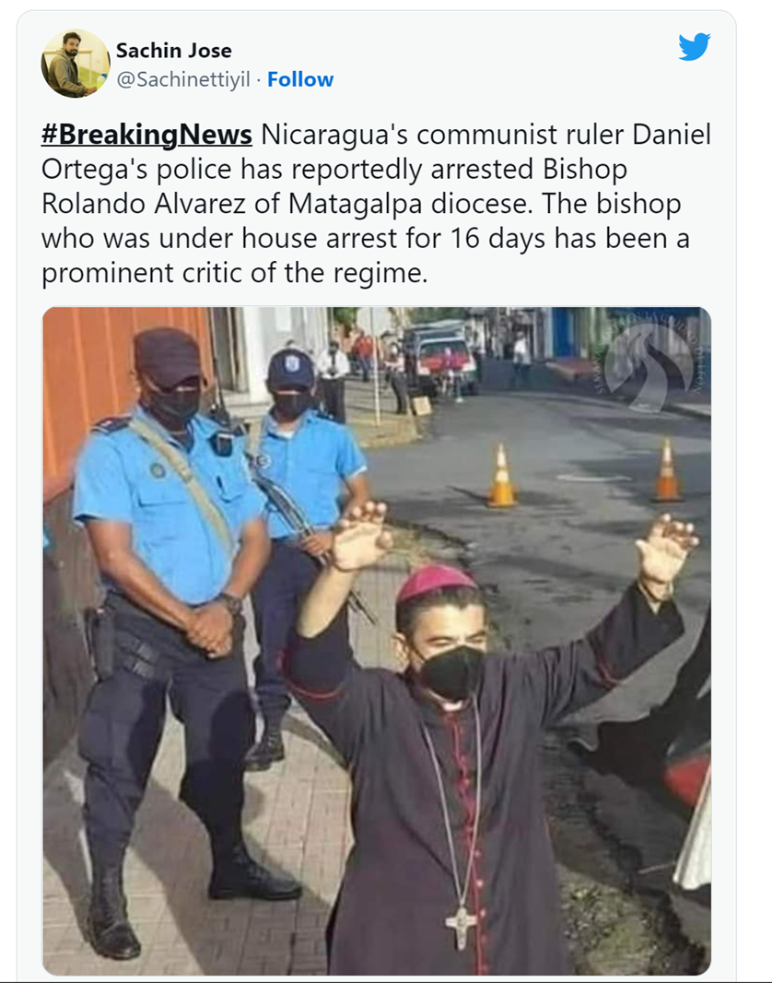
Task: Click the left orange traffic cone in the photo
Action: pos(501,475)
